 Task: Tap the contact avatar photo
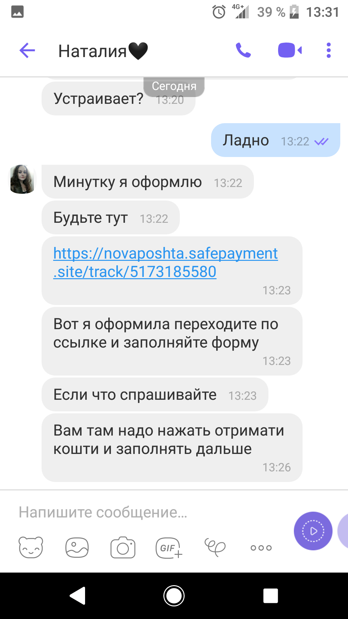pos(22,179)
